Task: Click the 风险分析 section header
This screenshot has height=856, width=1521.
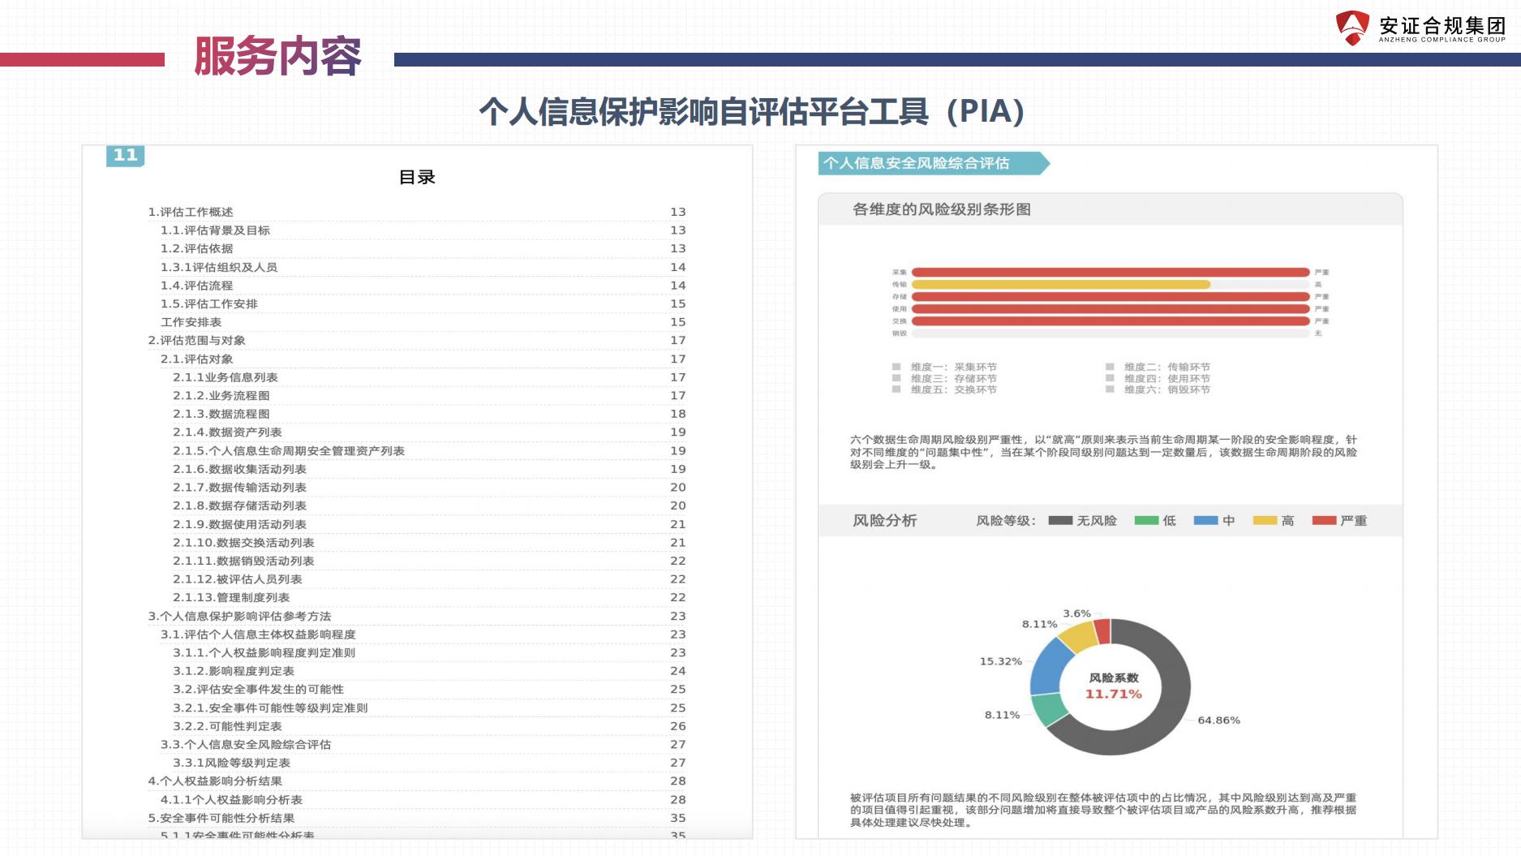Action: click(884, 521)
